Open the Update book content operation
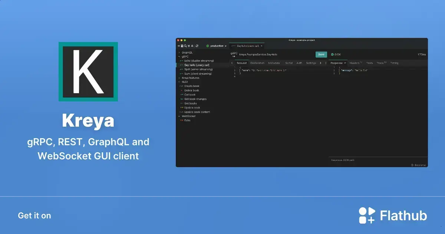This screenshot has width=445, height=234. click(197, 112)
